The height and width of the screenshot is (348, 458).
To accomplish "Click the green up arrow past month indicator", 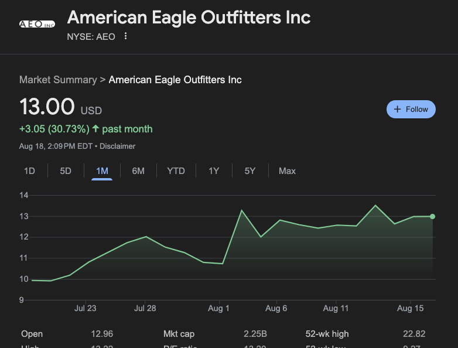I will tap(96, 129).
